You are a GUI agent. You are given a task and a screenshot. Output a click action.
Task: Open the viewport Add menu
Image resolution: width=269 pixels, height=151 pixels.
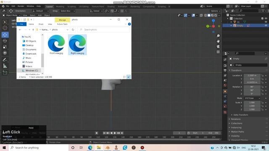[40, 15]
